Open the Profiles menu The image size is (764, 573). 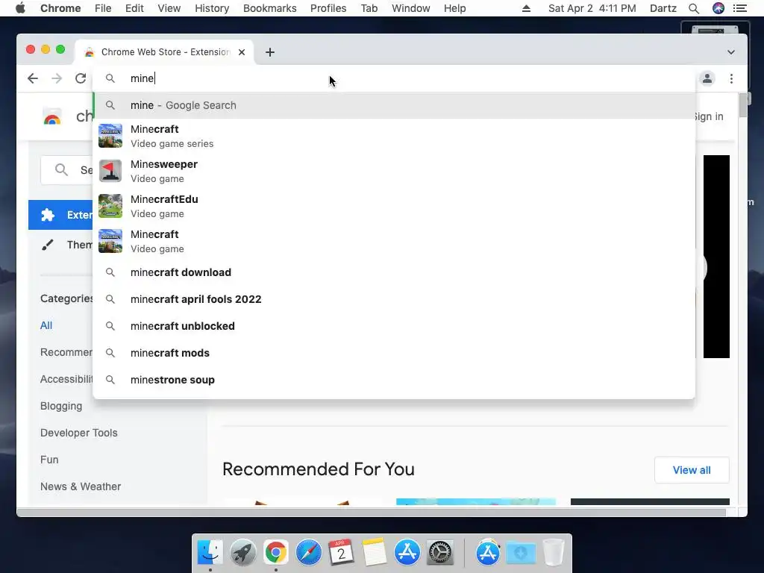328,8
